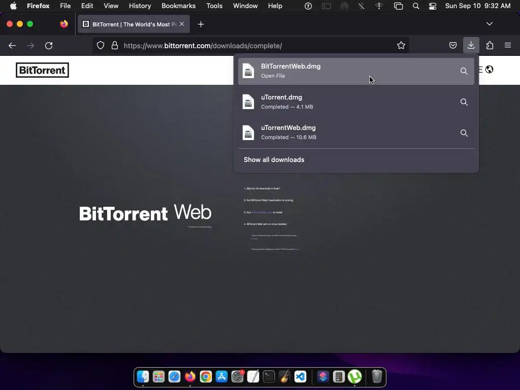Click the site security padlock icon
The width and height of the screenshot is (520, 390).
click(115, 45)
